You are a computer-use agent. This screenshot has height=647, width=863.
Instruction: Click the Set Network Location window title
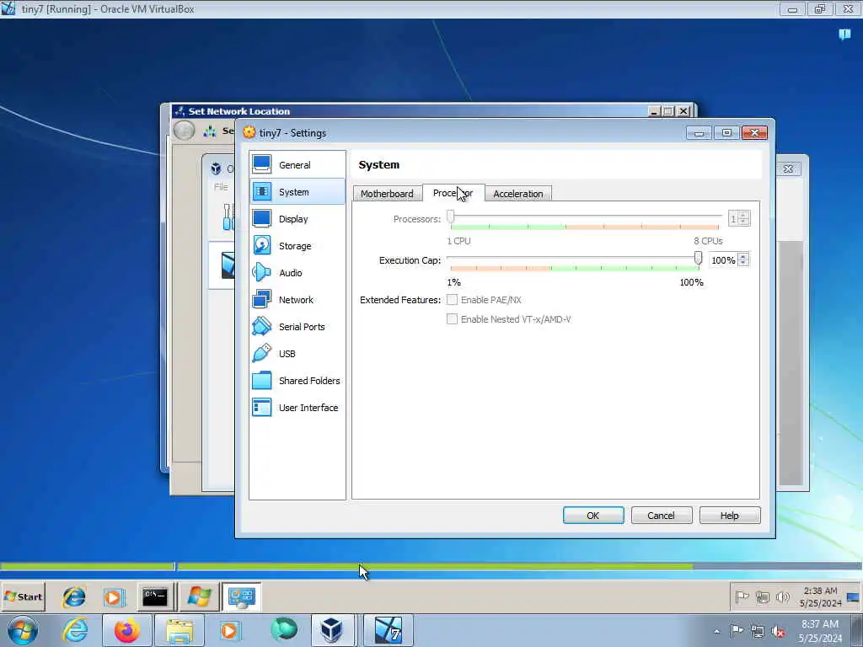pos(239,111)
